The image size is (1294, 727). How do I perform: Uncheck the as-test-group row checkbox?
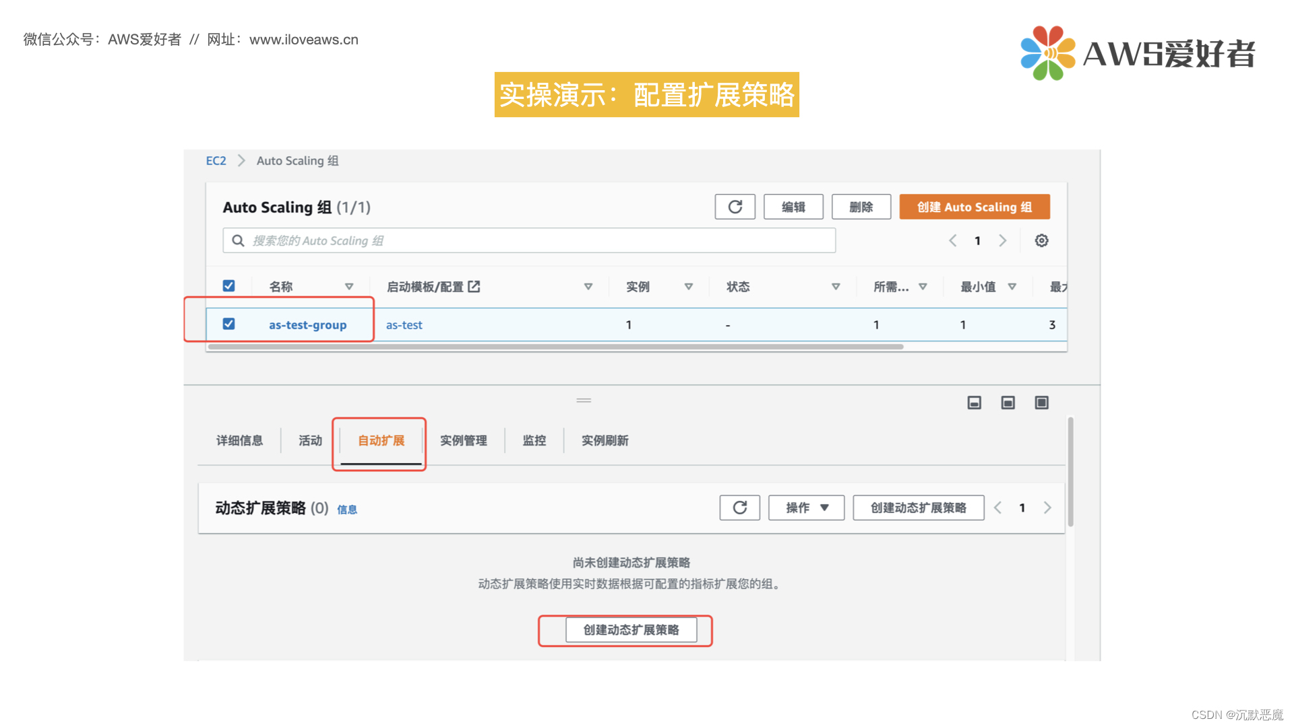coord(229,324)
